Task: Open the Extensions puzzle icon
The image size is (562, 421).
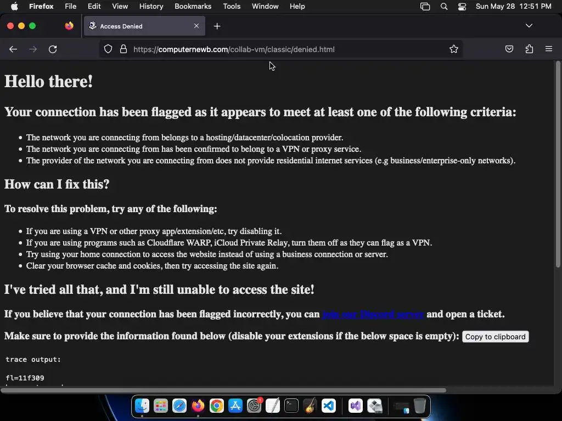Action: pyautogui.click(x=529, y=49)
